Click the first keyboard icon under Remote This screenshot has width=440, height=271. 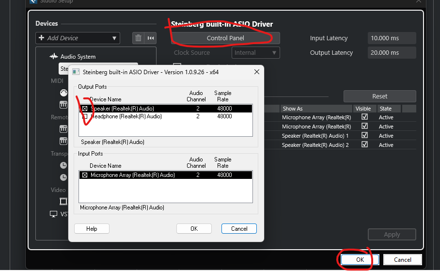click(x=63, y=129)
